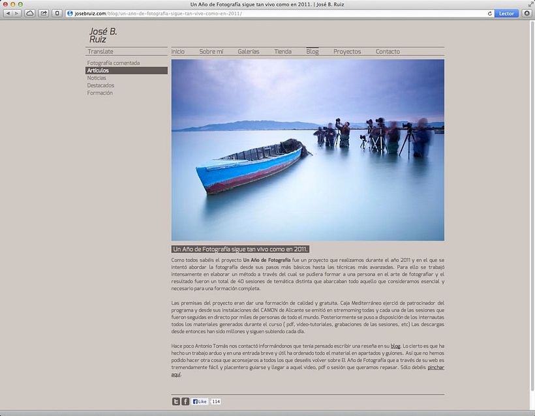
Task: Click the site favicon in the address bar
Action: point(70,12)
